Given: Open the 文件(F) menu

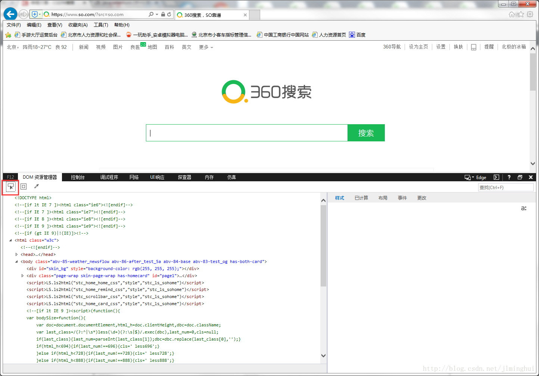Looking at the screenshot, I should pos(14,25).
